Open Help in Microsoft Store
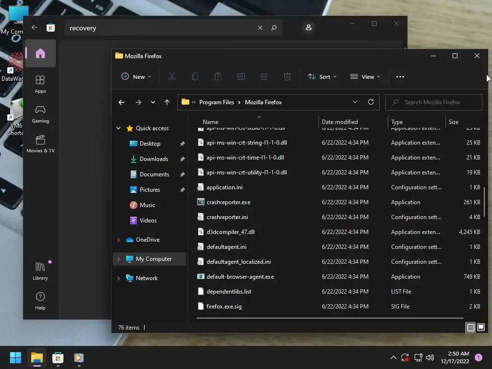 (x=40, y=301)
